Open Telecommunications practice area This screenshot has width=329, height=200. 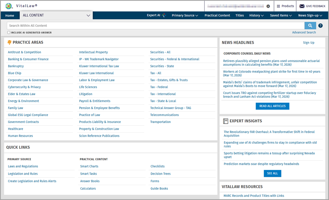coord(164,115)
